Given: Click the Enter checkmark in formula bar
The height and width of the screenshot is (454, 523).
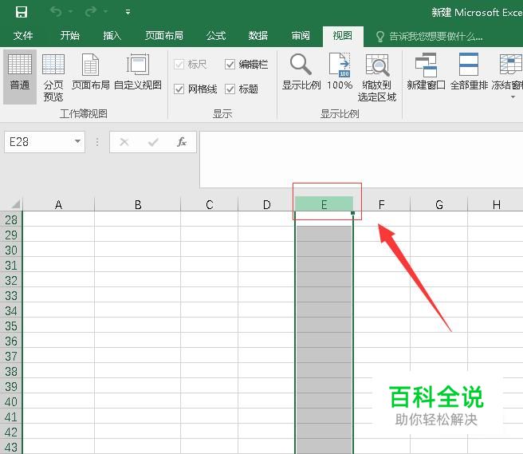Looking at the screenshot, I should [x=153, y=142].
